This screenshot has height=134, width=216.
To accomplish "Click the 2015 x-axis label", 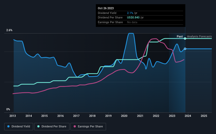I will pyautogui.click(x=44, y=116).
